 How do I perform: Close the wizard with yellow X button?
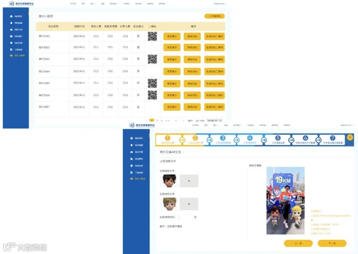tap(350, 137)
